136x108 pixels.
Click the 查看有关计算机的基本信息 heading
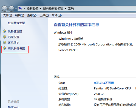click(76, 25)
